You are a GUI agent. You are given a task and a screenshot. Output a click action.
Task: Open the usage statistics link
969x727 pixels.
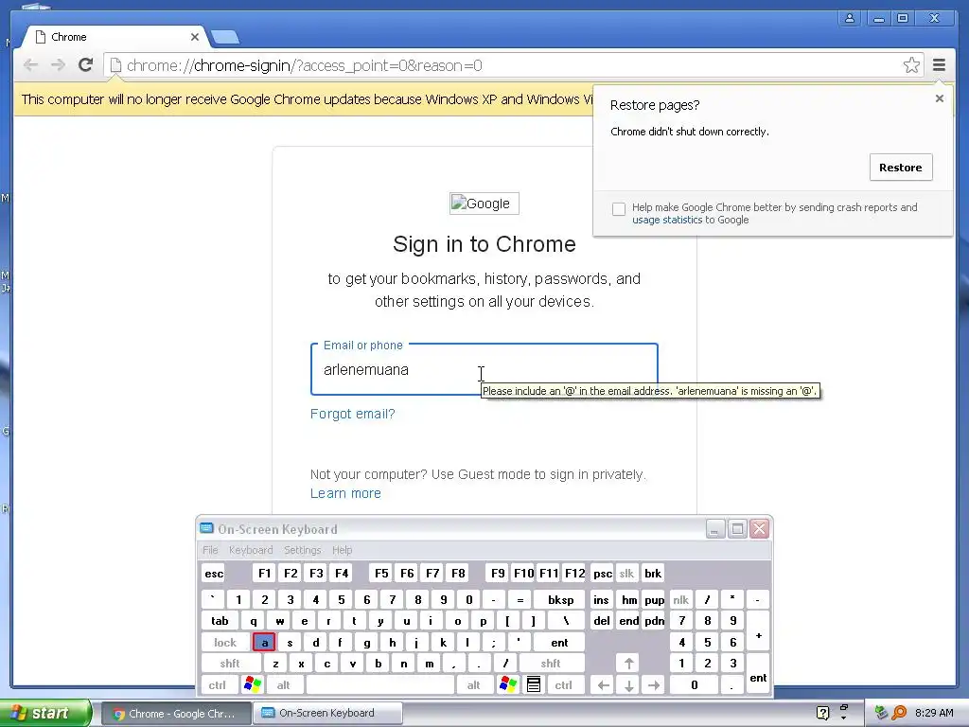(667, 220)
